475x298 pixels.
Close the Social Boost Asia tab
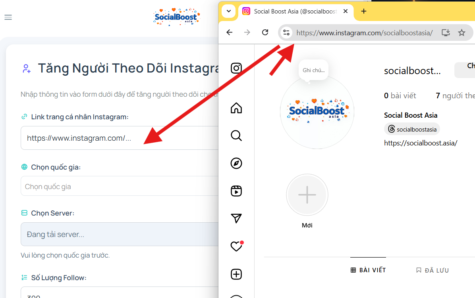(x=346, y=11)
